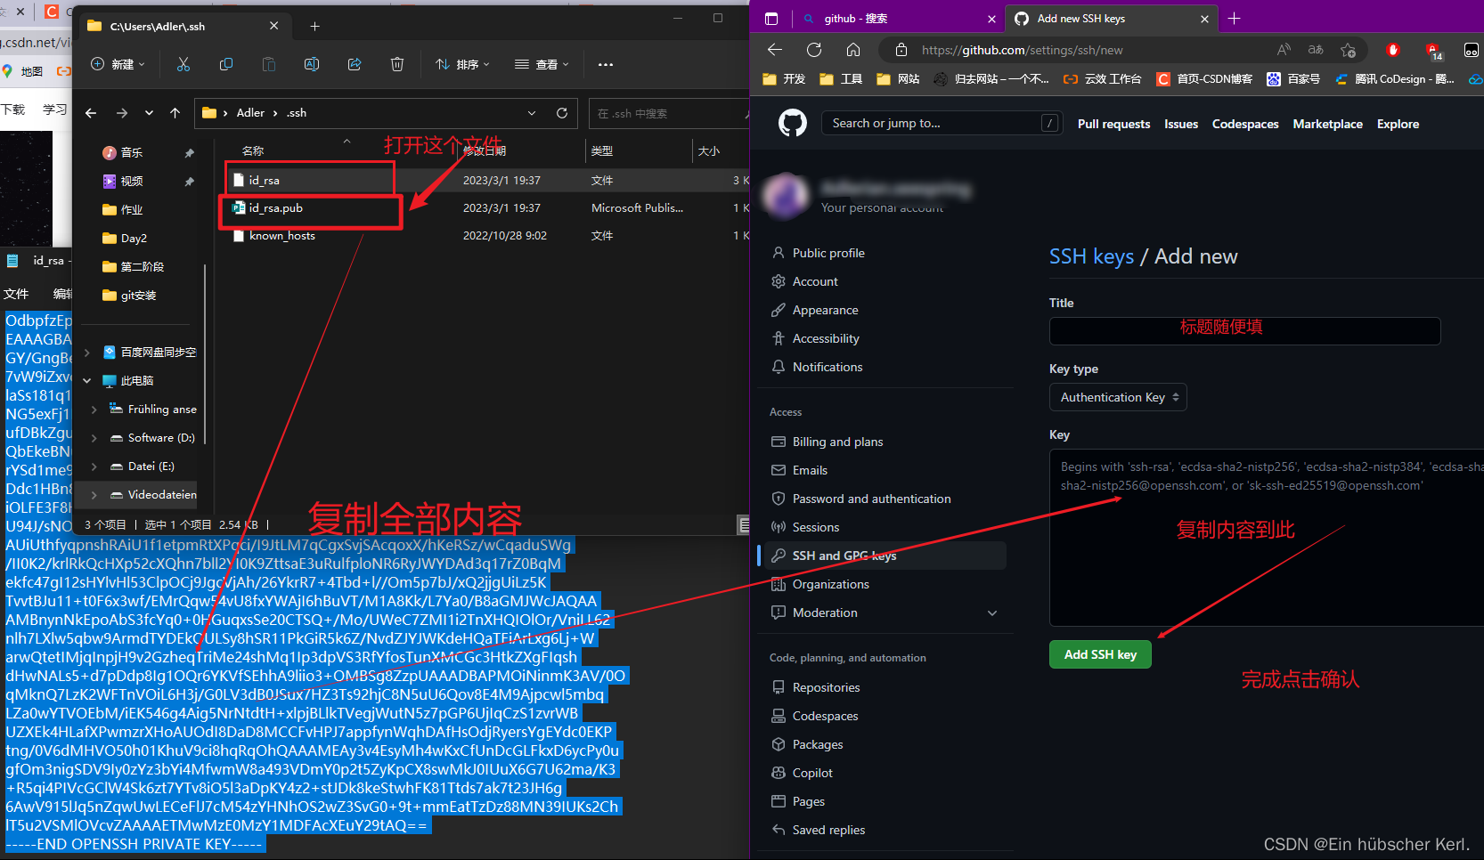This screenshot has height=860, width=1484.
Task: Click the Add SSH key button
Action: [x=1100, y=654]
